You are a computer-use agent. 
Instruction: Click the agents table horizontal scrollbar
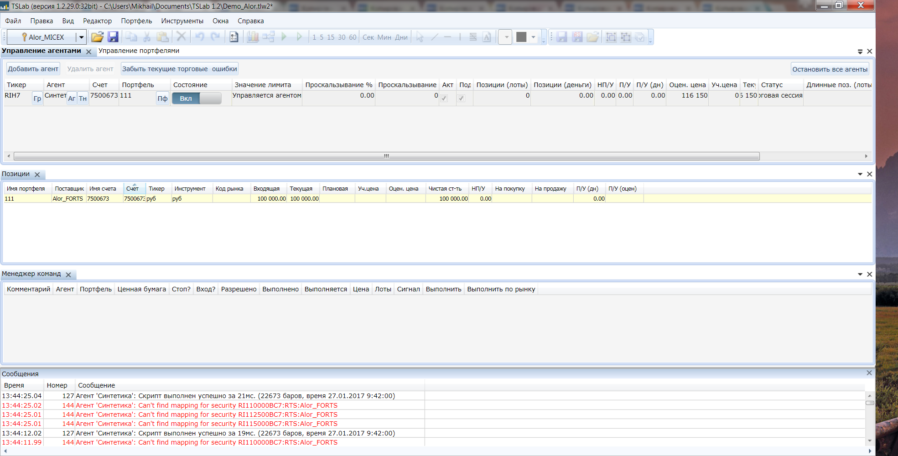[x=386, y=156]
